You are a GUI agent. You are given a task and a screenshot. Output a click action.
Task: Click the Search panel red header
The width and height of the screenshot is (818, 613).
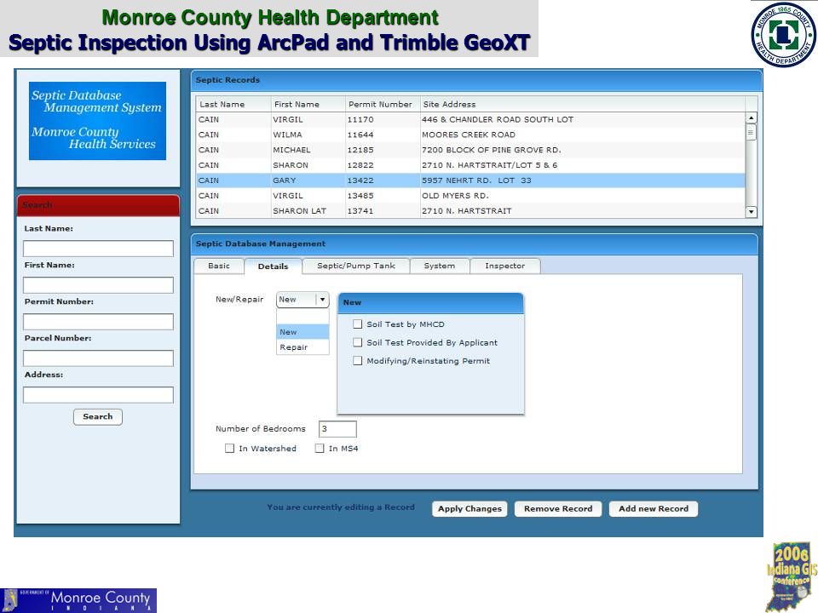(98, 205)
